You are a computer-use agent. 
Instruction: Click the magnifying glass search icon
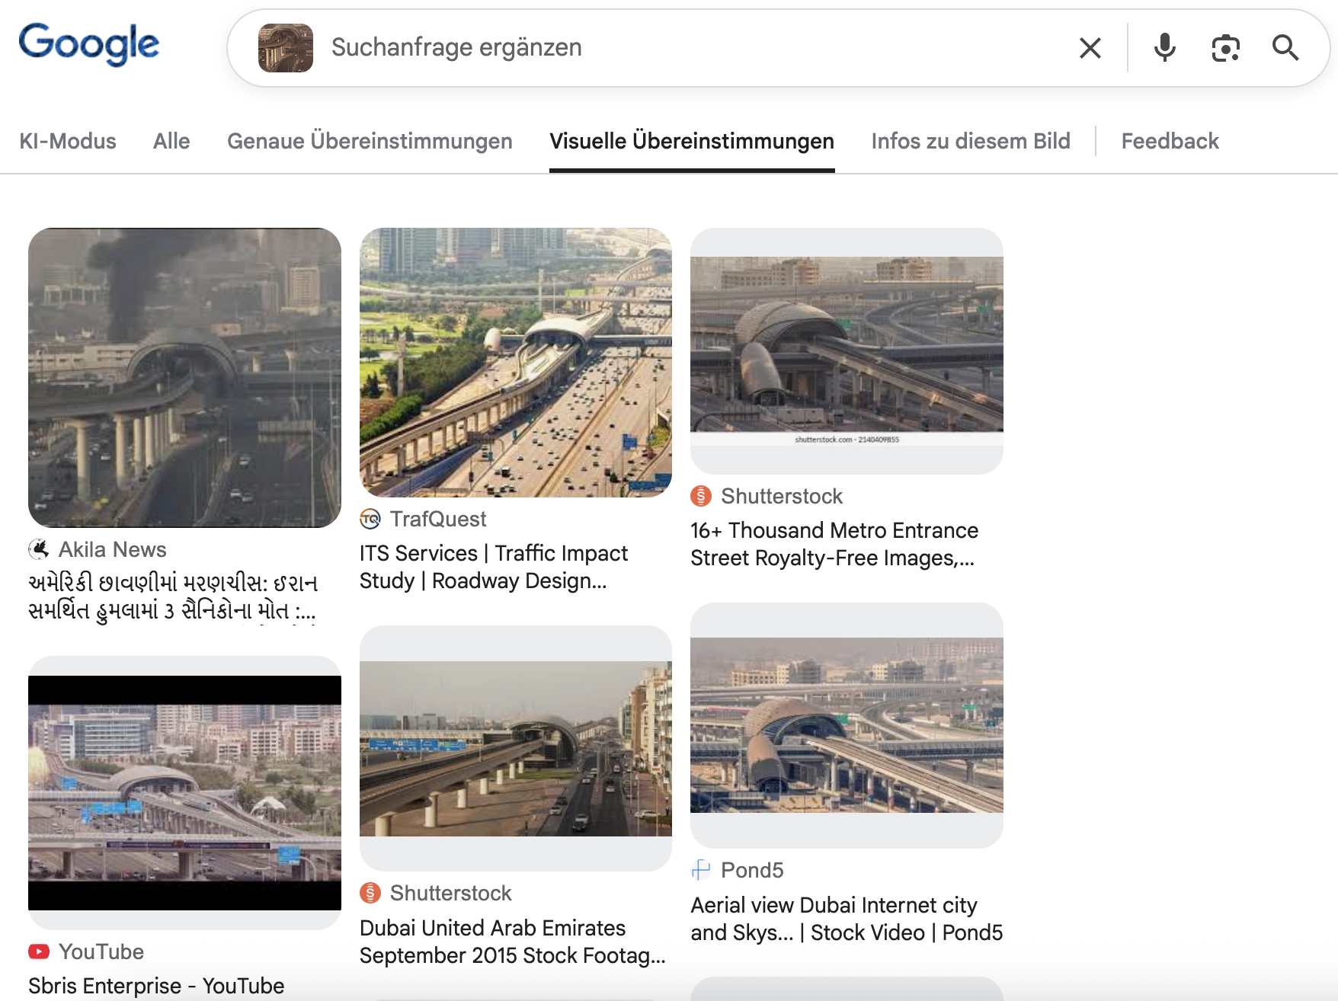pyautogui.click(x=1285, y=48)
